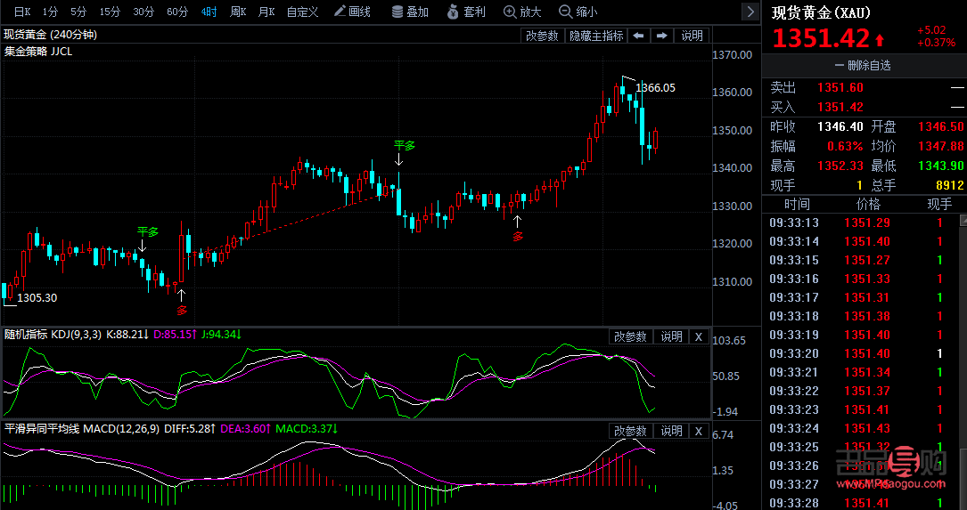967x510 pixels.
Task: Click the 平滑异同平均线 MACD(12,26,9) label
Action: pyautogui.click(x=82, y=429)
